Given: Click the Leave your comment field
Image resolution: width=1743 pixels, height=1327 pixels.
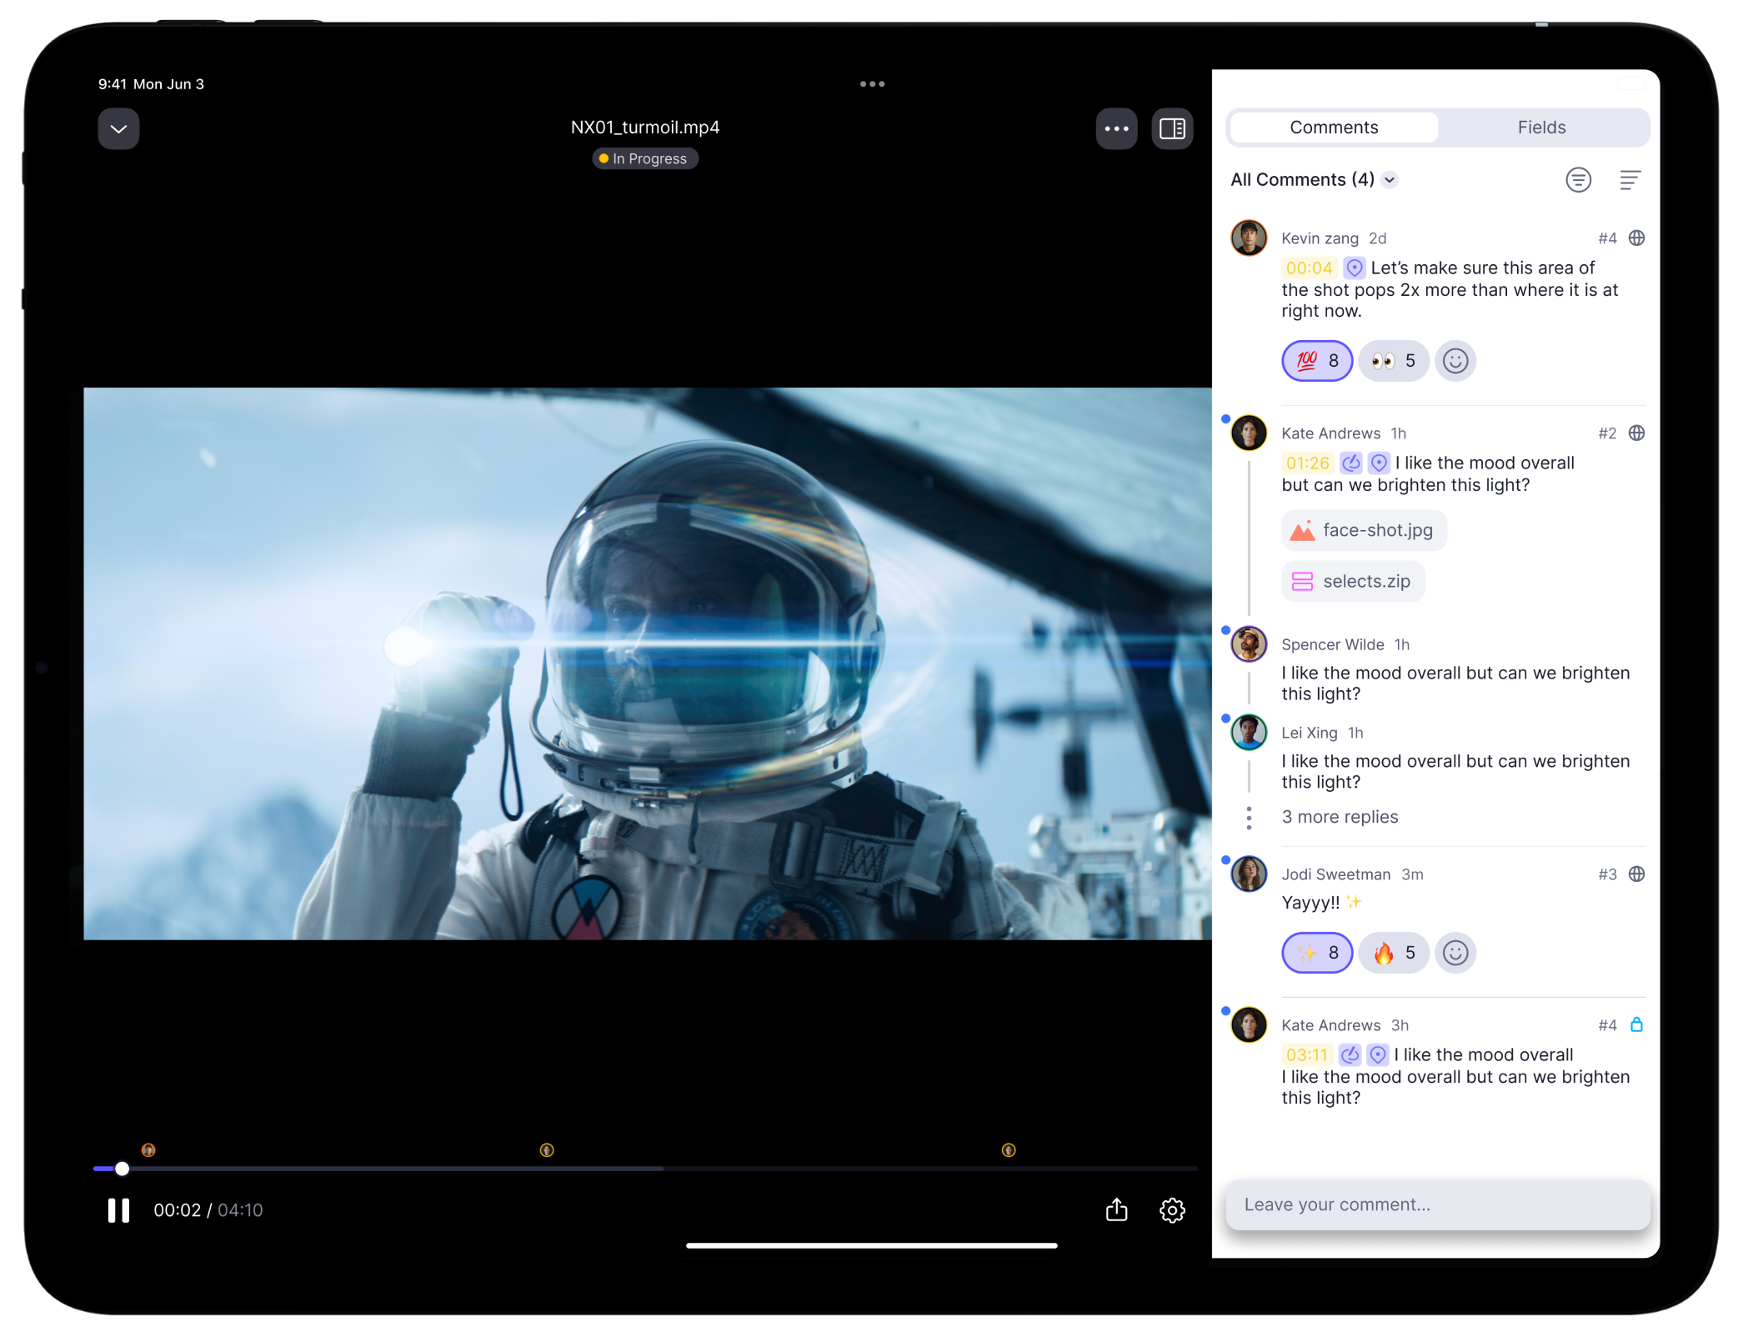Looking at the screenshot, I should (1437, 1204).
